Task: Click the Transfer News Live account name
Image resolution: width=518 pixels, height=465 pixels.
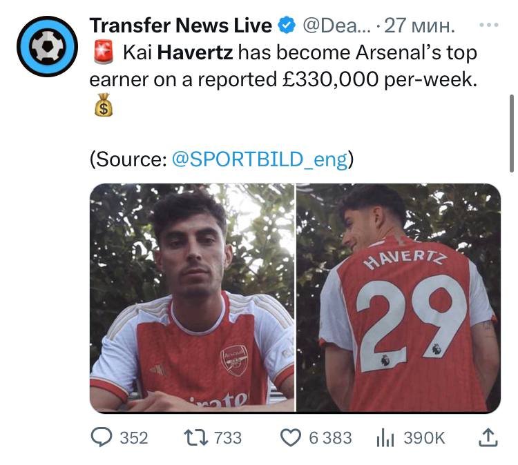Action: (181, 26)
